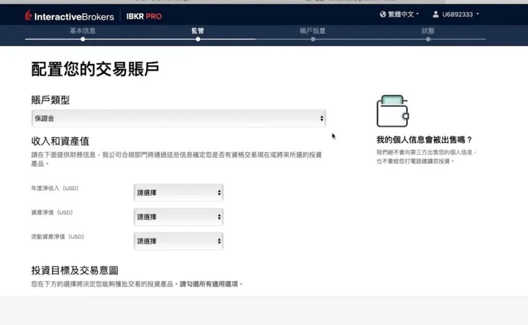
Task: Open the 年度淨收入 (USD) dropdown
Action: (x=178, y=193)
